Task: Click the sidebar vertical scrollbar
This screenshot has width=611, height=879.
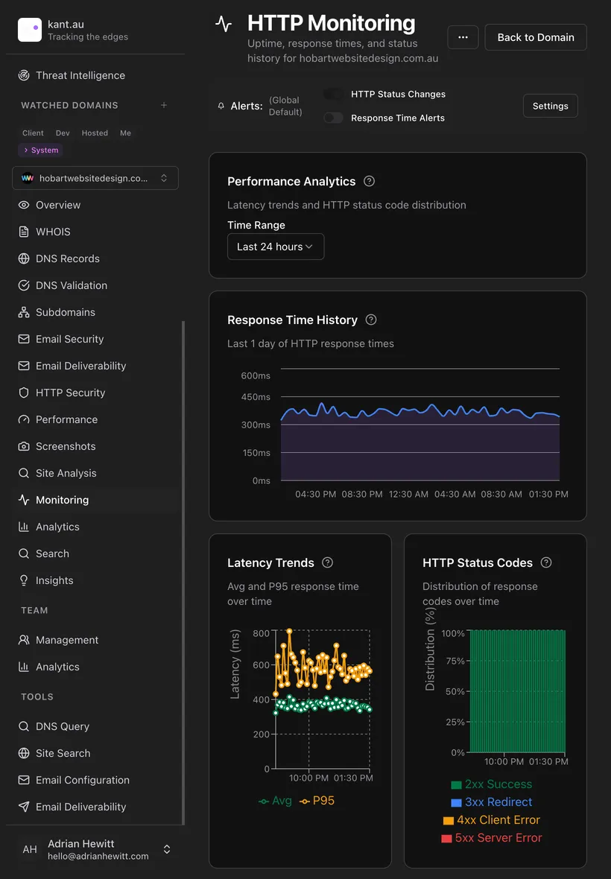Action: pyautogui.click(x=183, y=573)
